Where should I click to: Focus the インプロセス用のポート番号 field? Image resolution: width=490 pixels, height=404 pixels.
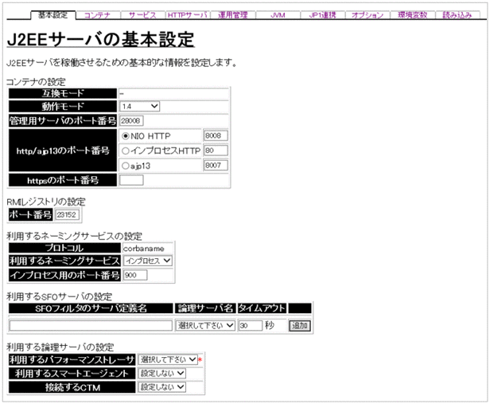tap(135, 275)
